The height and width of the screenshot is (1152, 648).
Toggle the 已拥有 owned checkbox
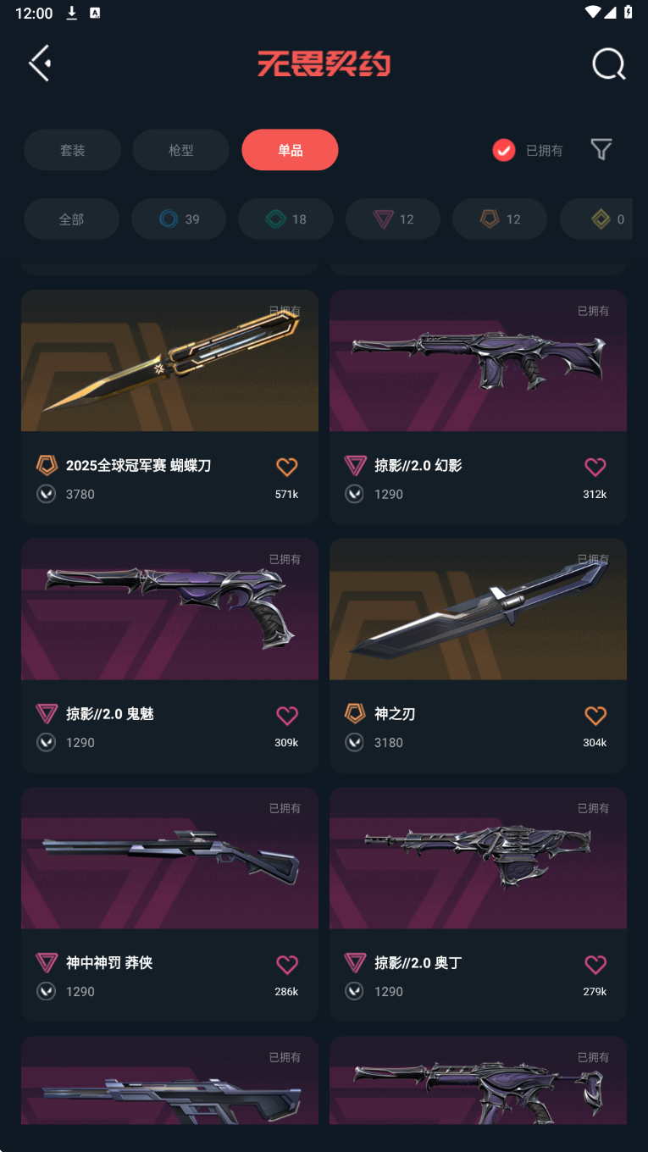tap(503, 150)
